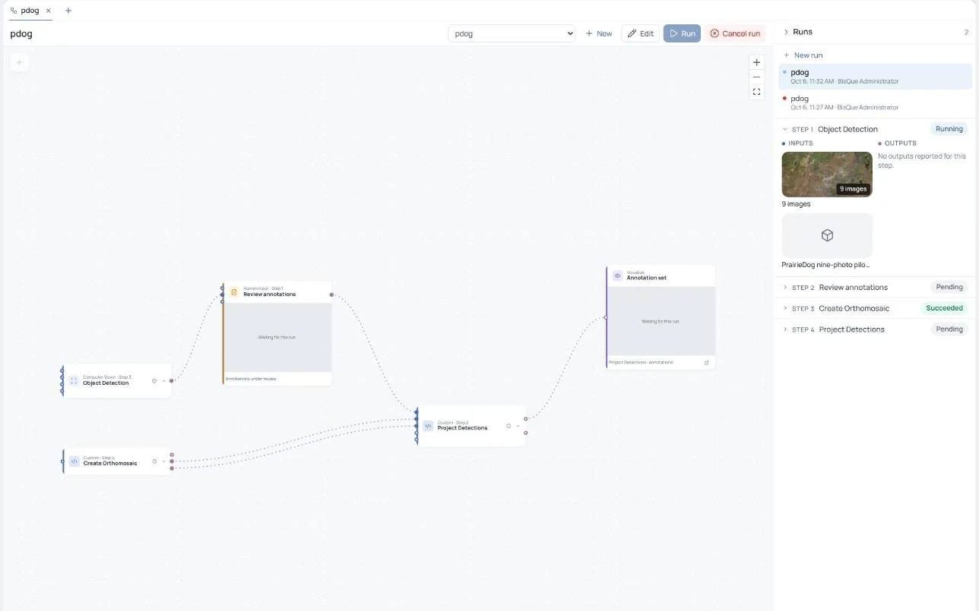Collapse the Runs panel
The height and width of the screenshot is (611, 979).
point(786,32)
